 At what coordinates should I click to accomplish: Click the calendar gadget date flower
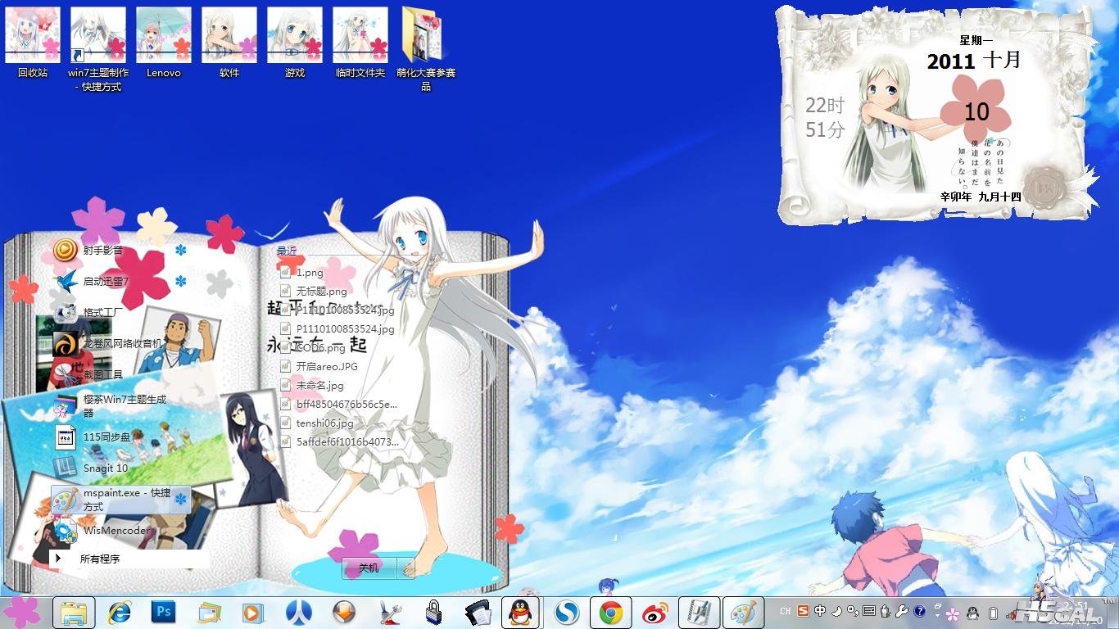tap(976, 112)
